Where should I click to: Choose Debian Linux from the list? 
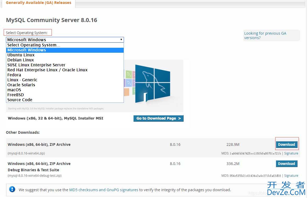coord(65,60)
